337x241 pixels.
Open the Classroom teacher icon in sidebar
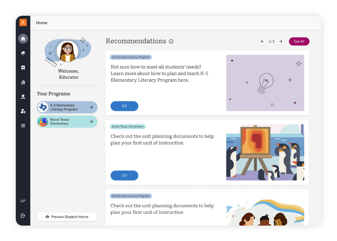coord(23,96)
